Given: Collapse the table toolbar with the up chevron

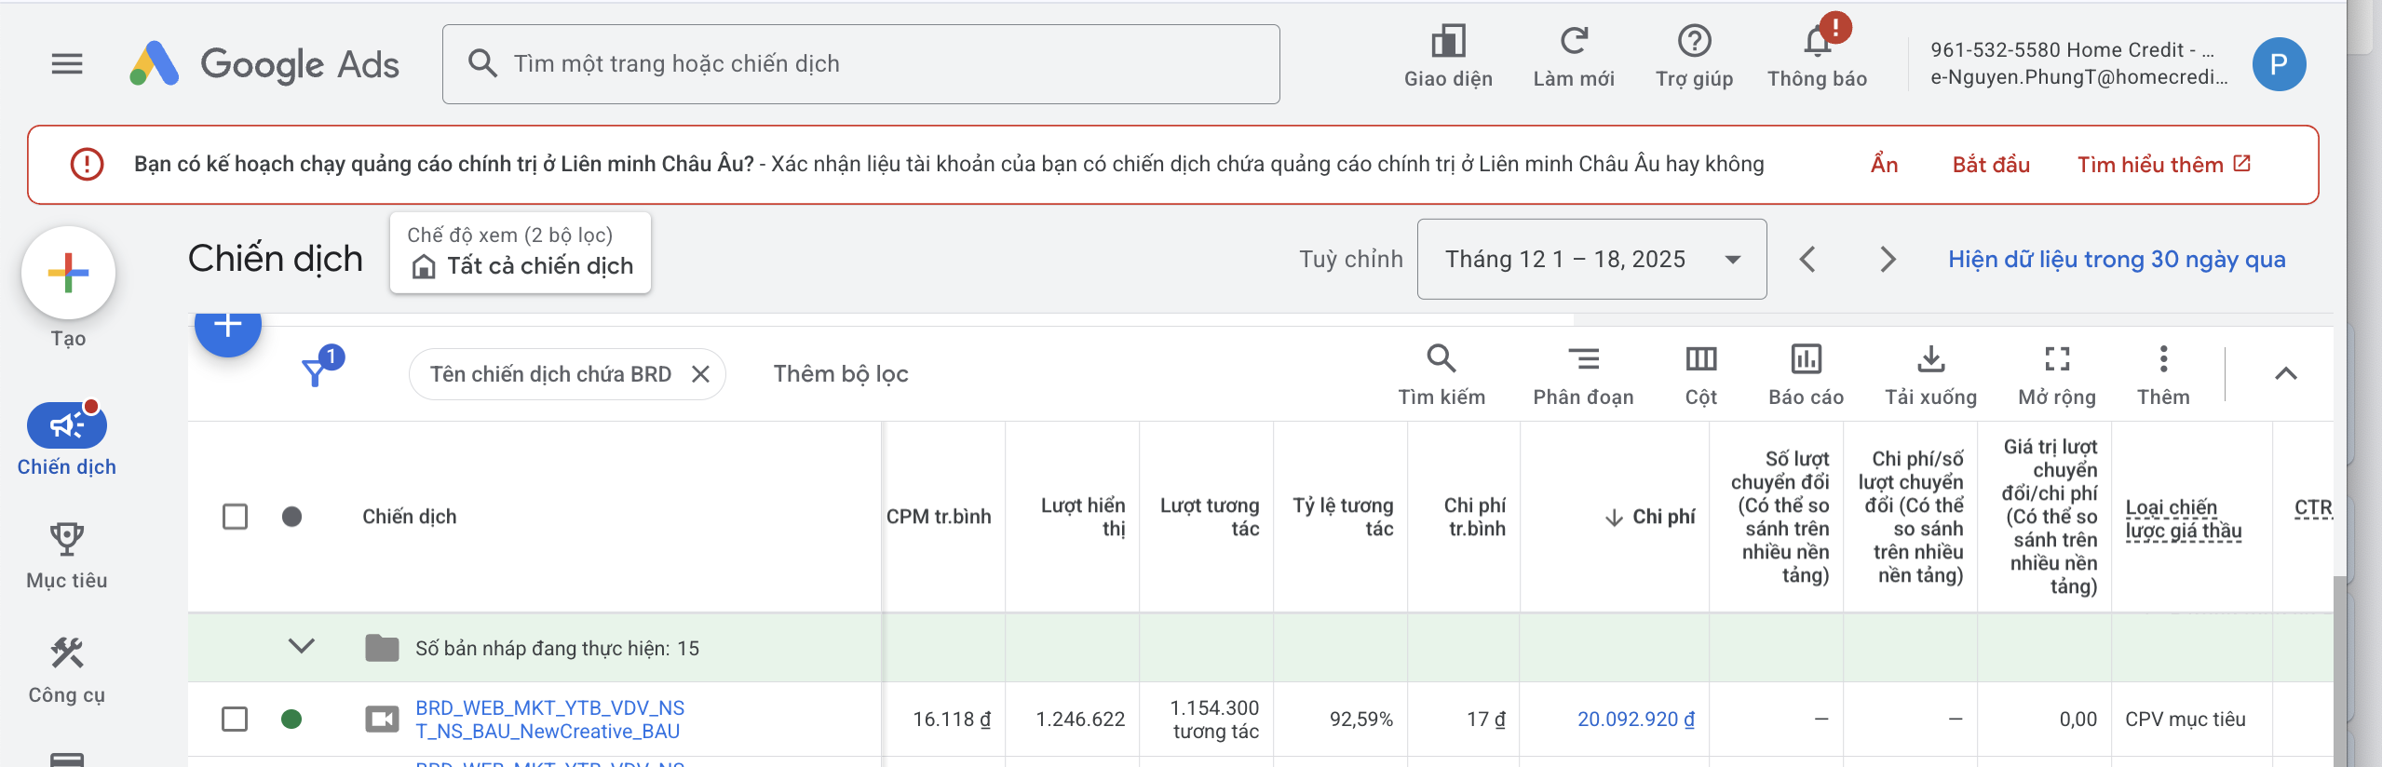Looking at the screenshot, I should (2285, 374).
